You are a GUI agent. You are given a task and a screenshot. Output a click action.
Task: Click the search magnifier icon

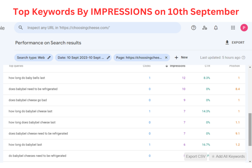coord(21,28)
